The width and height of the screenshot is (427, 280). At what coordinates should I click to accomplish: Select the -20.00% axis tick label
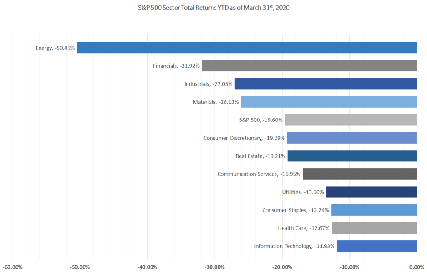point(282,267)
